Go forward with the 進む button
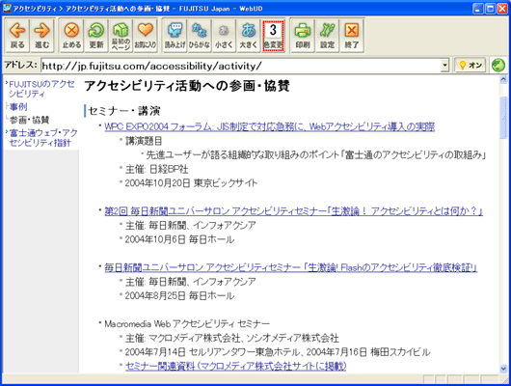 tap(42, 36)
